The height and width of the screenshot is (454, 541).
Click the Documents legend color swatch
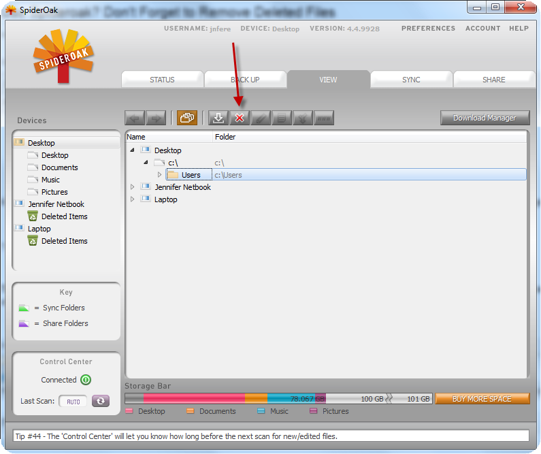pos(191,411)
